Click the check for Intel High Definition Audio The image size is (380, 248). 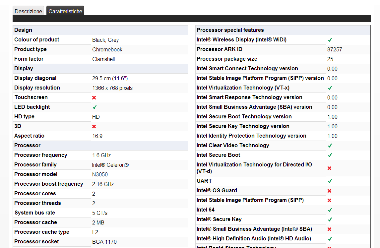click(330, 239)
